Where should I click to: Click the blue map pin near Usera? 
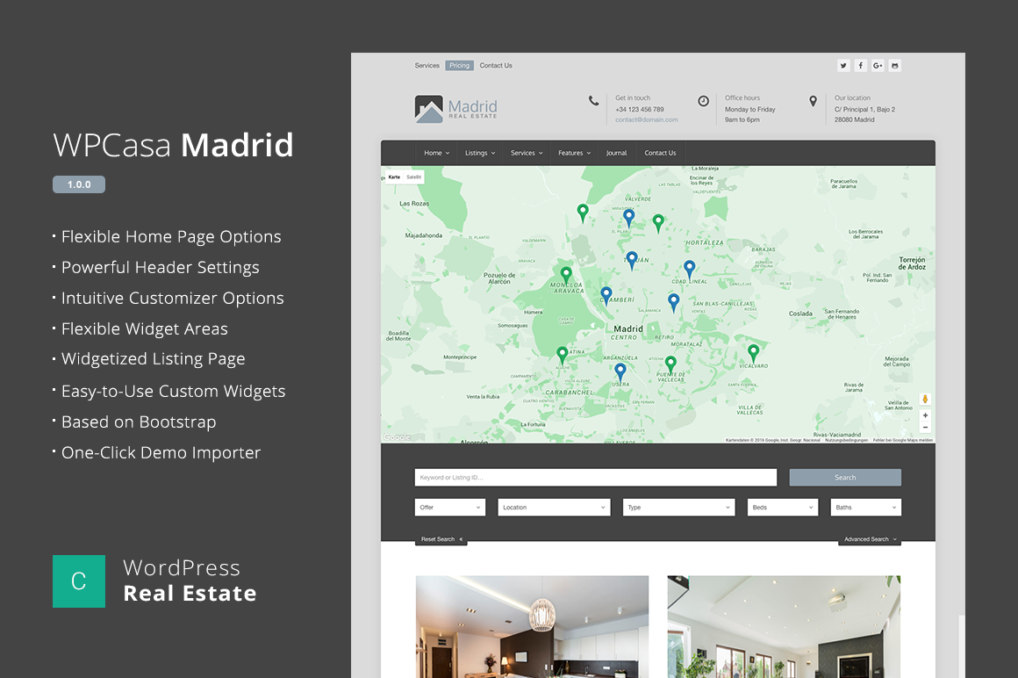coord(620,371)
